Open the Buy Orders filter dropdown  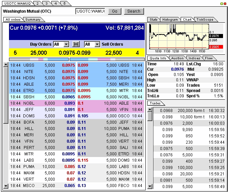[x=66, y=44]
